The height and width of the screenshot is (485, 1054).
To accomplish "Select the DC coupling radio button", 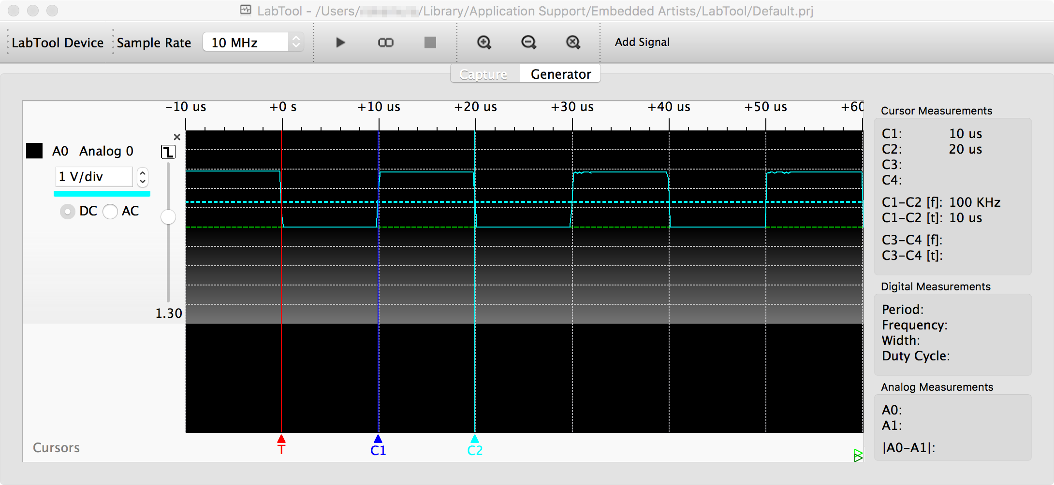I will click(x=67, y=211).
